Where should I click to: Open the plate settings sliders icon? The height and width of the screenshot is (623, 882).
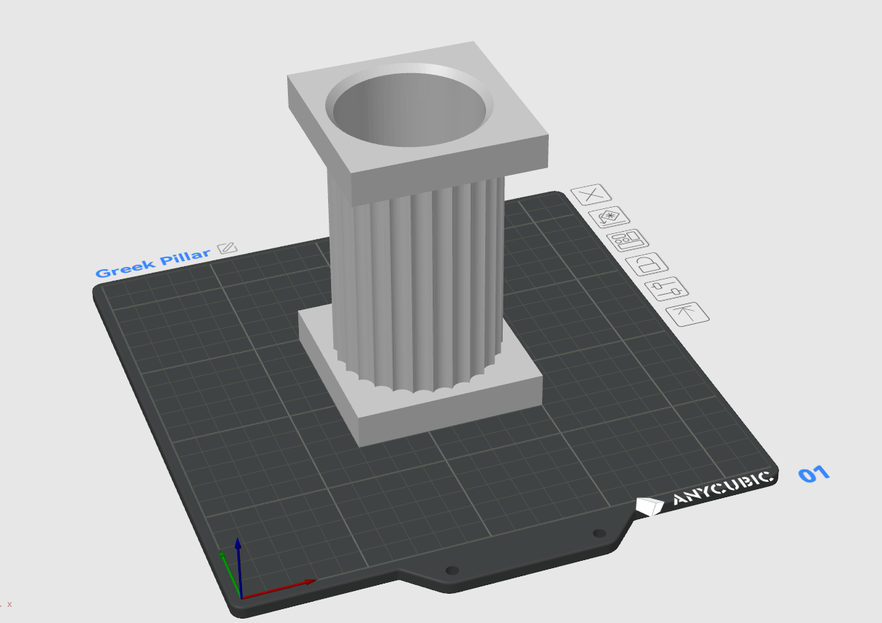click(x=668, y=288)
